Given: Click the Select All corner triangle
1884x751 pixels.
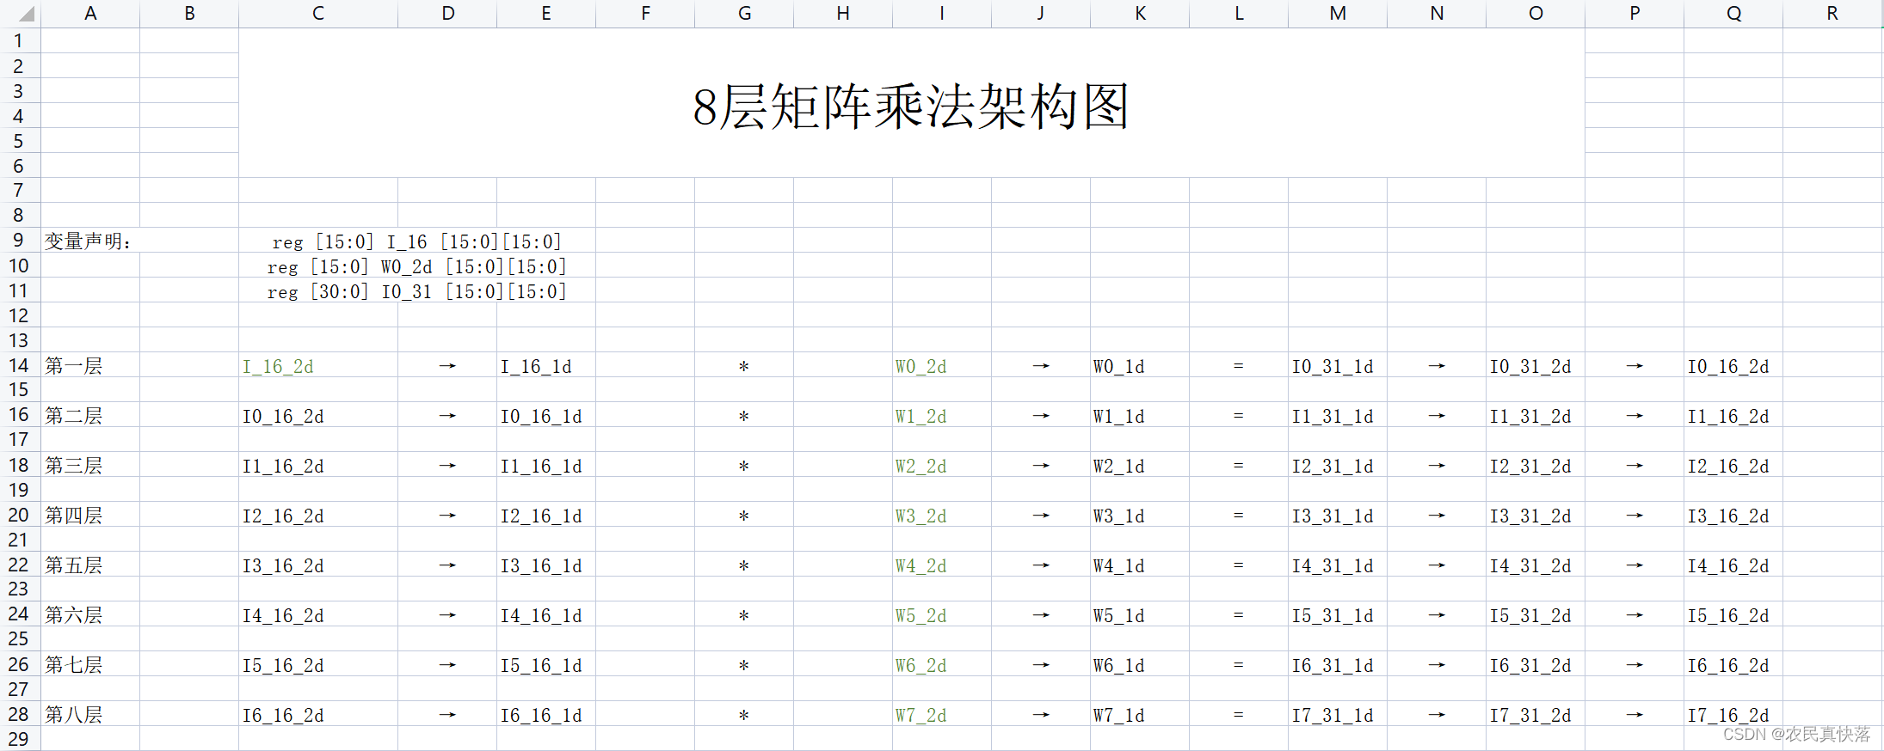Looking at the screenshot, I should click(x=26, y=14).
